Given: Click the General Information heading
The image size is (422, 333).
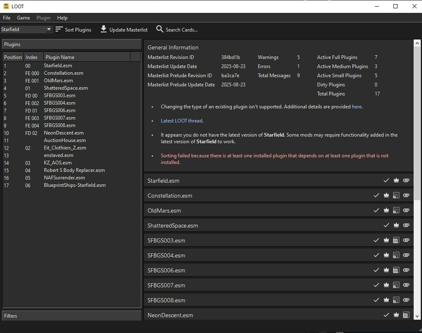Looking at the screenshot, I should (173, 47).
